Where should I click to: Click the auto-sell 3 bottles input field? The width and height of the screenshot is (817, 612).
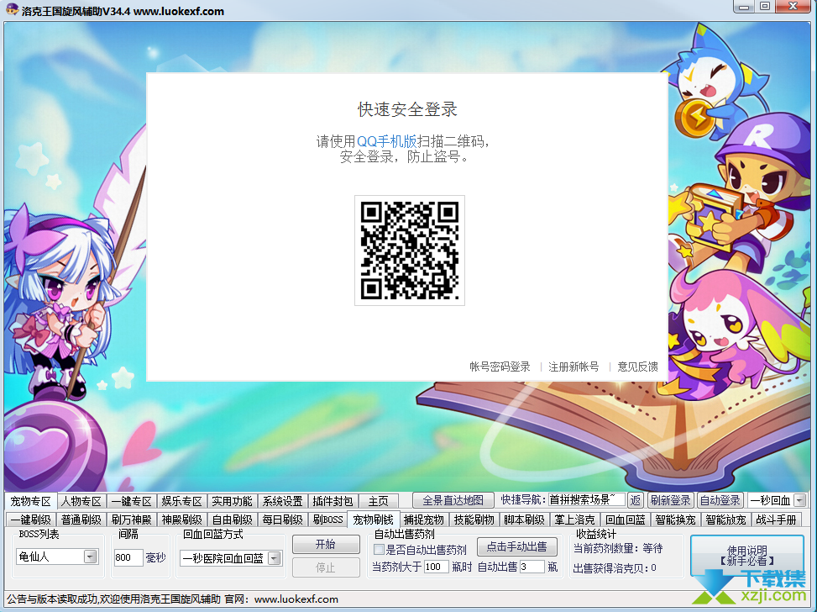(532, 567)
